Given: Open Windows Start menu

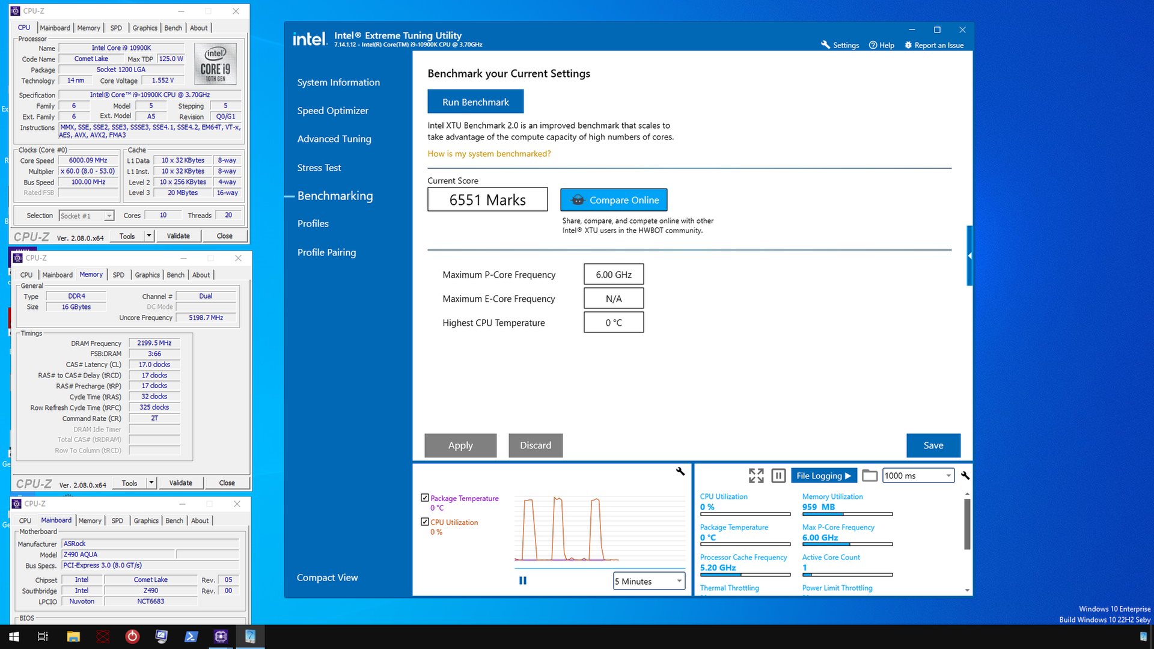Looking at the screenshot, I should [14, 636].
